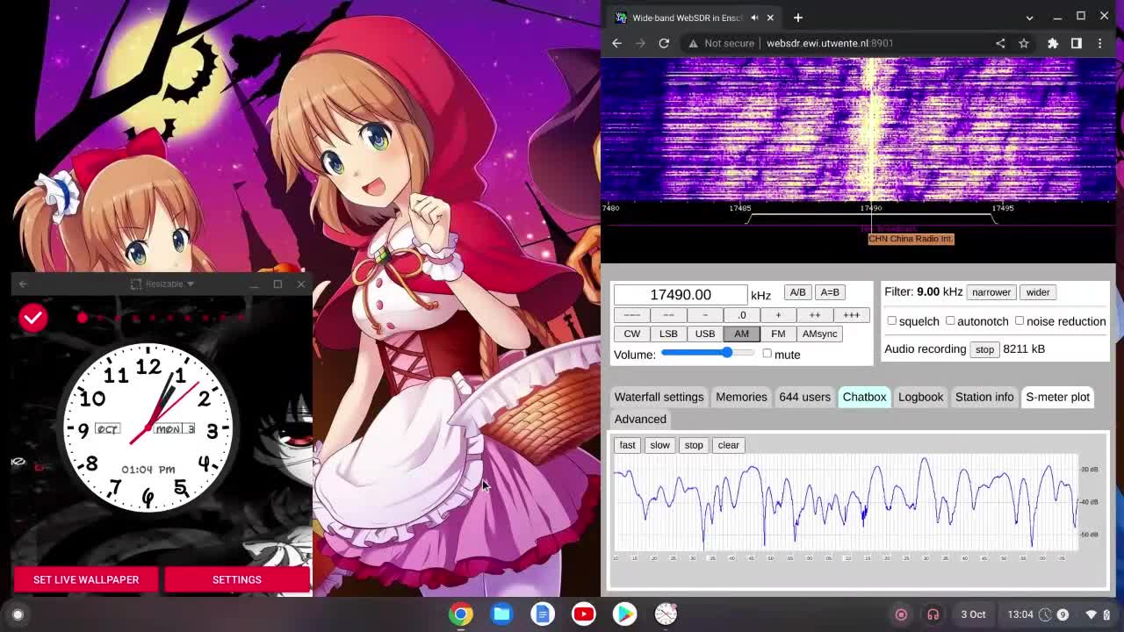Open the Waterfall settings tab
Viewport: 1124px width, 632px height.
coord(659,397)
